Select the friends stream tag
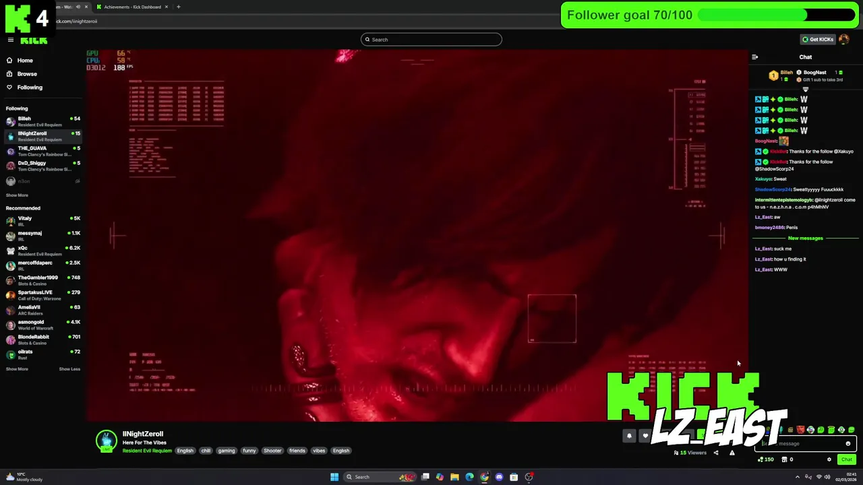This screenshot has width=863, height=485. [297, 451]
